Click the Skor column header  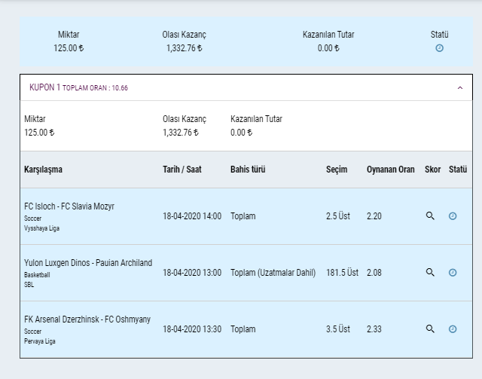tap(432, 170)
